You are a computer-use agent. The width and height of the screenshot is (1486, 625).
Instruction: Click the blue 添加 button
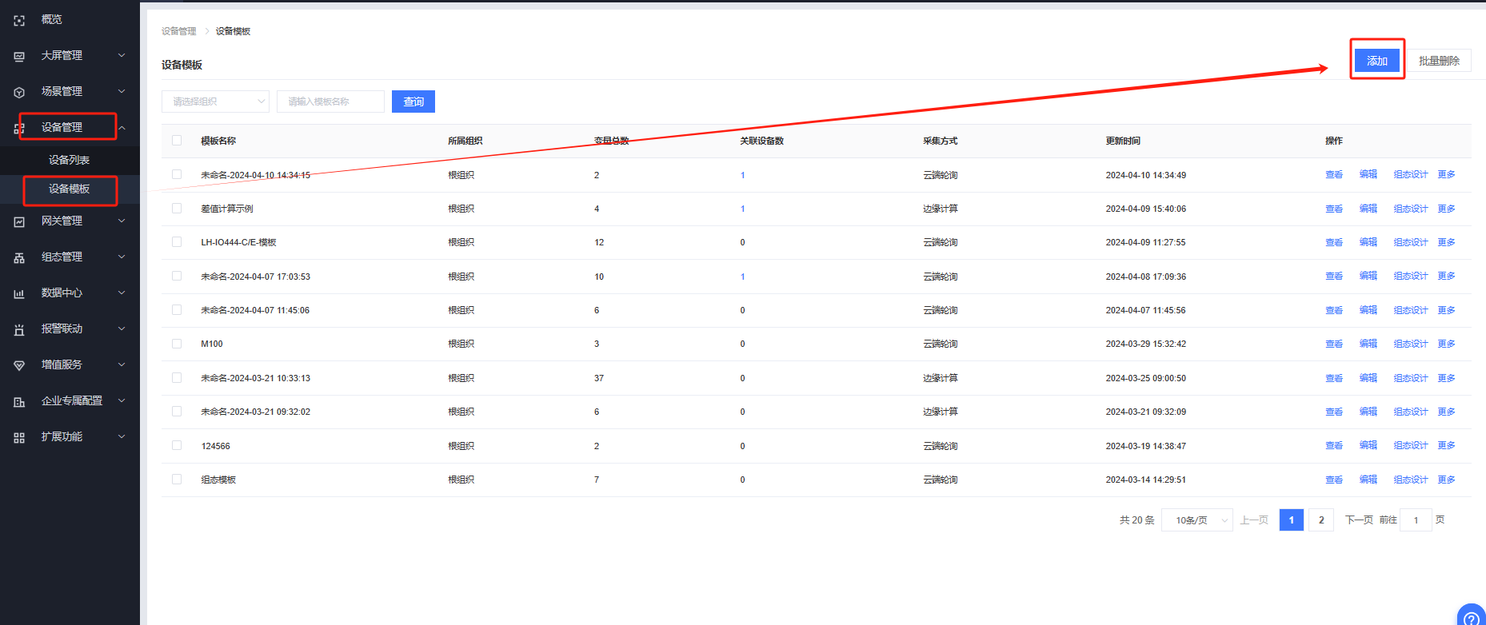pyautogui.click(x=1376, y=61)
